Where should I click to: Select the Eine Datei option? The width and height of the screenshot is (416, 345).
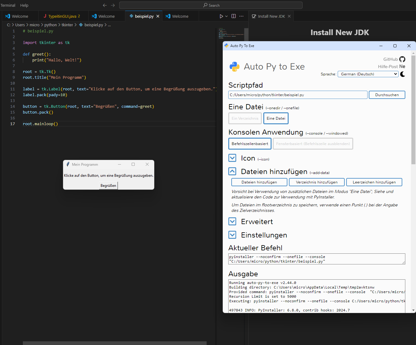coord(276,118)
